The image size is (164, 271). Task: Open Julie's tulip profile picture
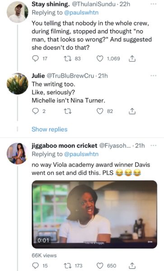click(x=17, y=84)
